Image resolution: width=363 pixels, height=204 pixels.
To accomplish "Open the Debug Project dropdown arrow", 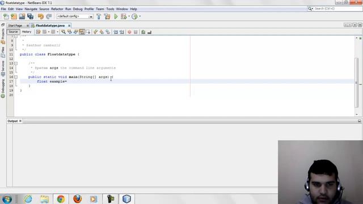I will [x=129, y=16].
